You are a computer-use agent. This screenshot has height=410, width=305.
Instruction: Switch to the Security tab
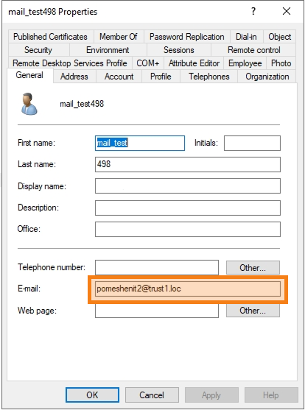pos(38,50)
